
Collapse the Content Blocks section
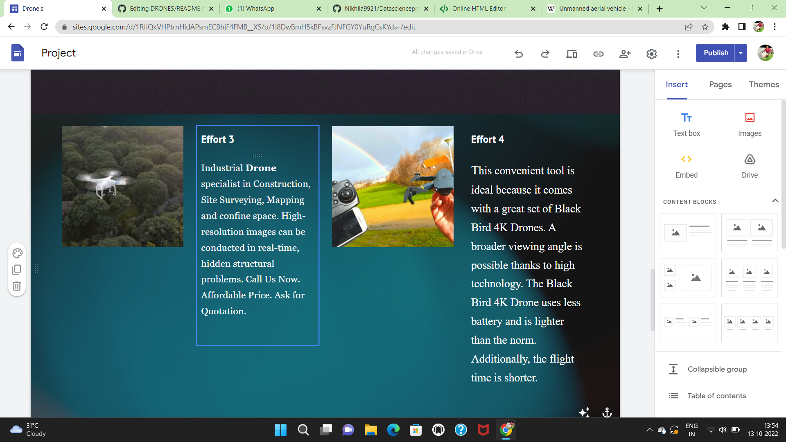coord(775,201)
